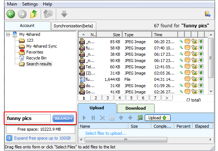Add the 41 KB Go... file to account
Image resolution: width=218 pixels, height=151 pixels.
(x=194, y=92)
